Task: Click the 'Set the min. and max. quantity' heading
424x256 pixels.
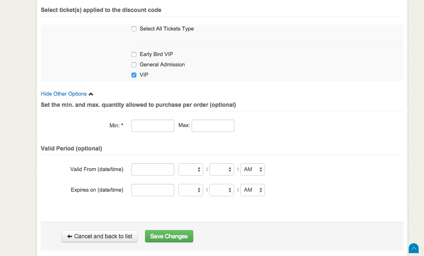Action: click(x=138, y=105)
